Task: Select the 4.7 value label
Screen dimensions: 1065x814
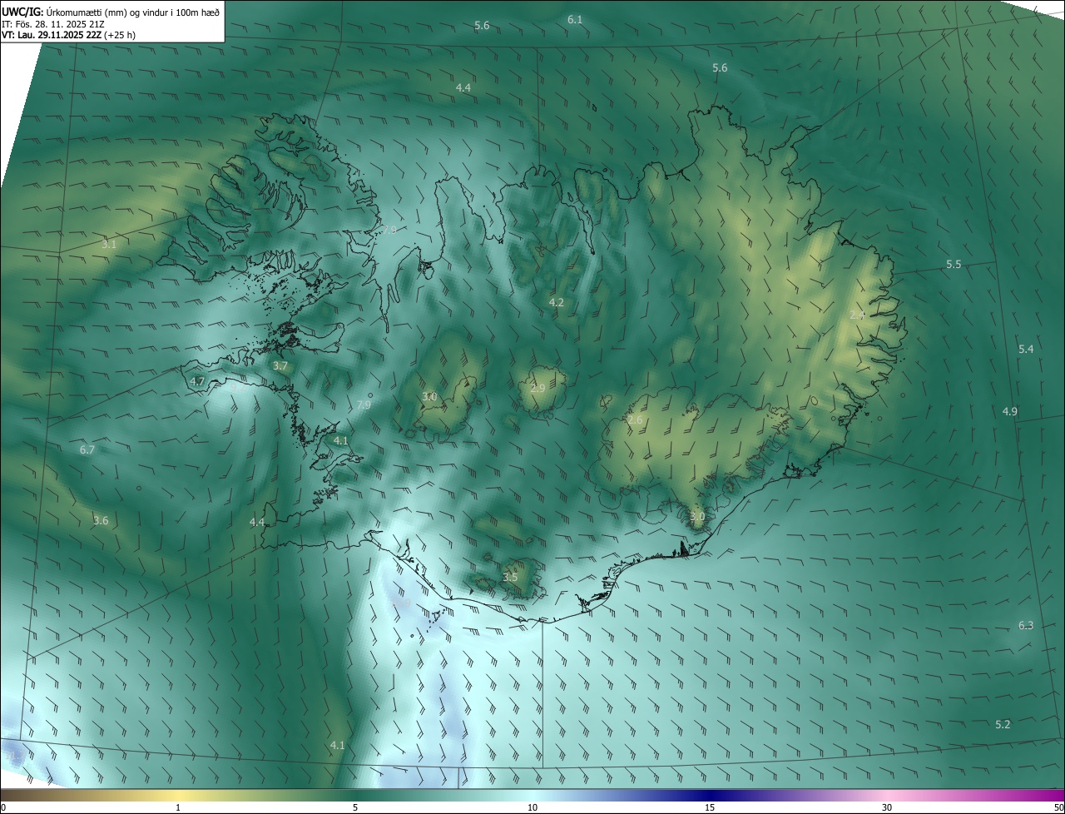Action: pyautogui.click(x=197, y=382)
